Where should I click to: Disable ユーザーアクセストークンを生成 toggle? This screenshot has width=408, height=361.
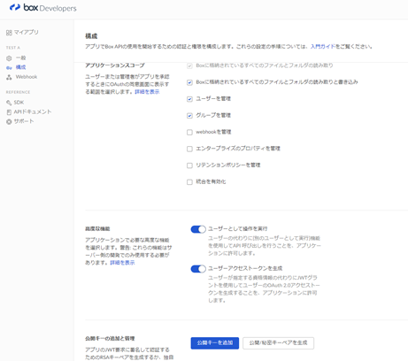(198, 269)
